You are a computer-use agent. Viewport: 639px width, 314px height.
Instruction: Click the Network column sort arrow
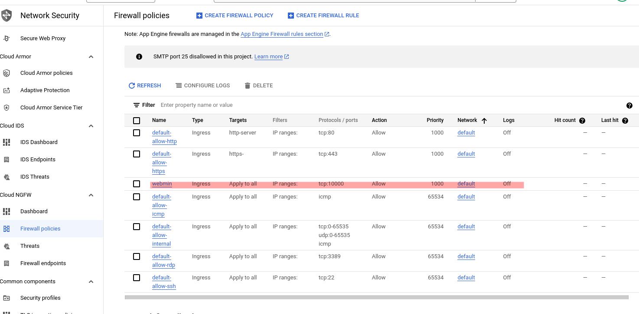[484, 121]
